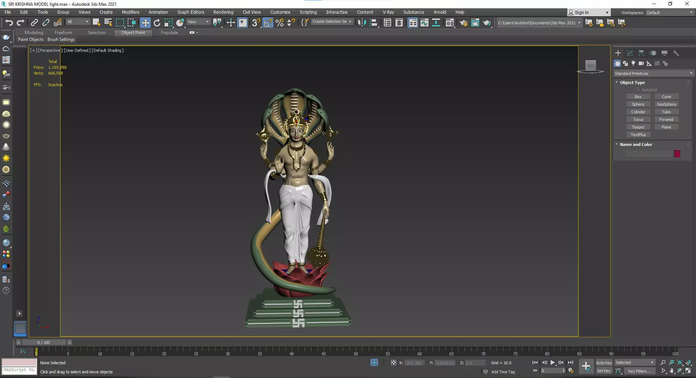Click Zoom Extents All in viewport navigation

point(688,362)
